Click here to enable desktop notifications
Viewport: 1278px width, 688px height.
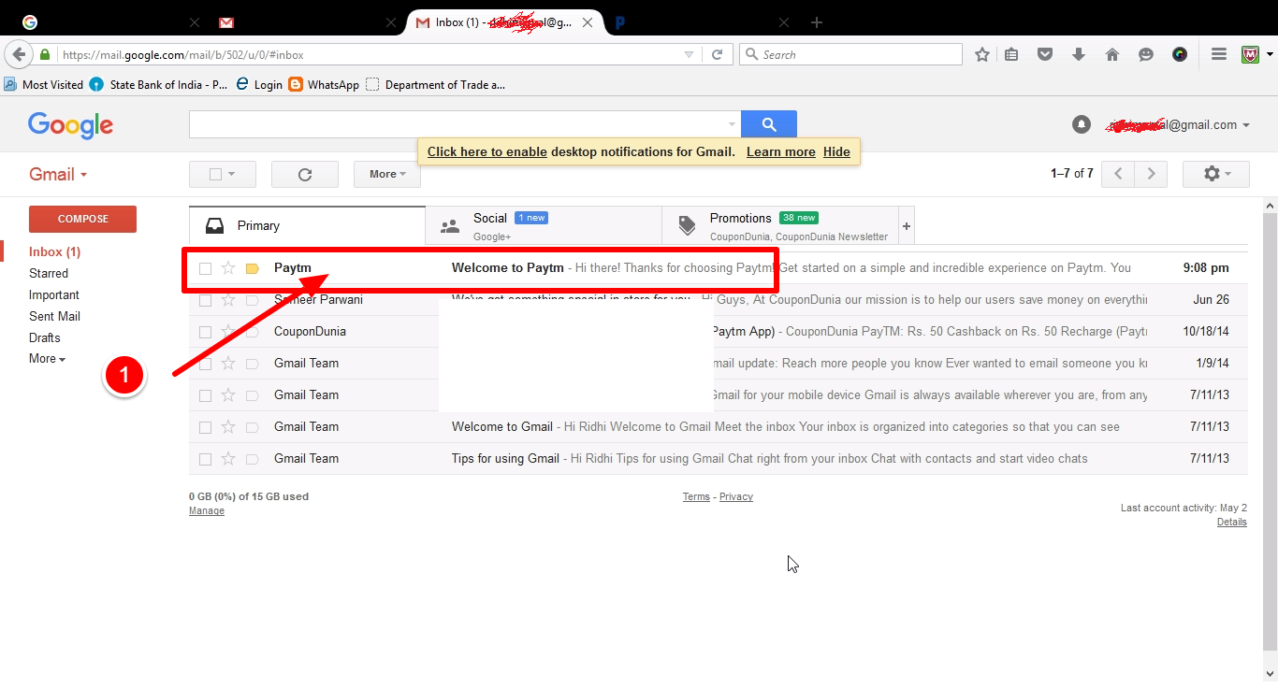pyautogui.click(x=487, y=151)
